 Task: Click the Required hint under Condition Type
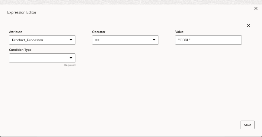click(x=70, y=65)
